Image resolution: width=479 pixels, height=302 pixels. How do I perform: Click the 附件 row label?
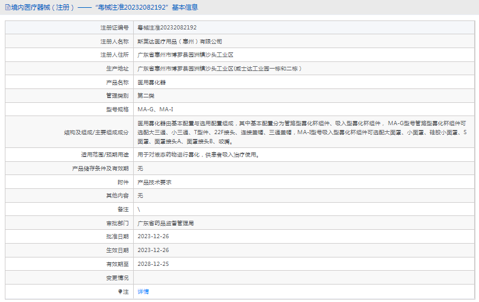[x=123, y=182]
